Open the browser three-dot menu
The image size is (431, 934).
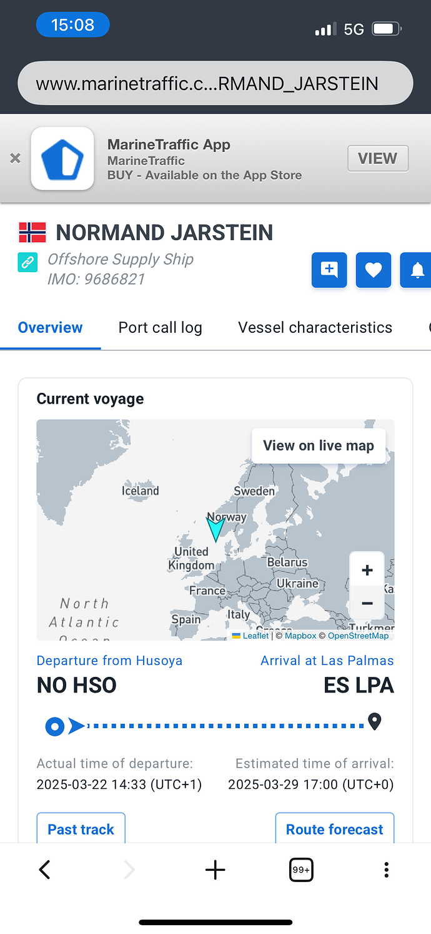pos(387,870)
